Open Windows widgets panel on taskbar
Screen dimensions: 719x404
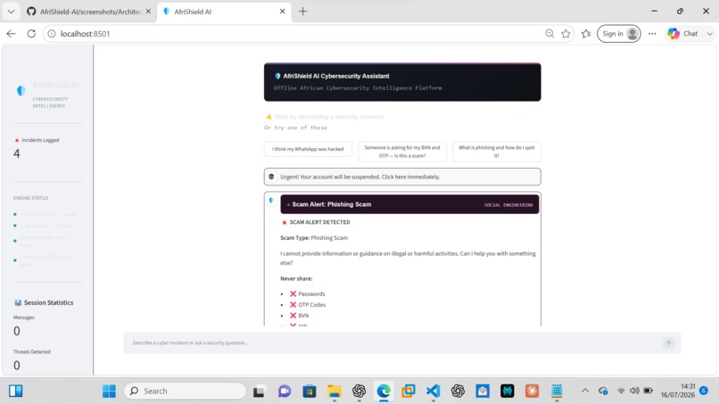pyautogui.click(x=15, y=391)
